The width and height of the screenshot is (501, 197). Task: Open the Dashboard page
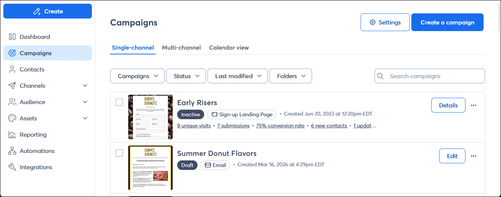point(47,37)
